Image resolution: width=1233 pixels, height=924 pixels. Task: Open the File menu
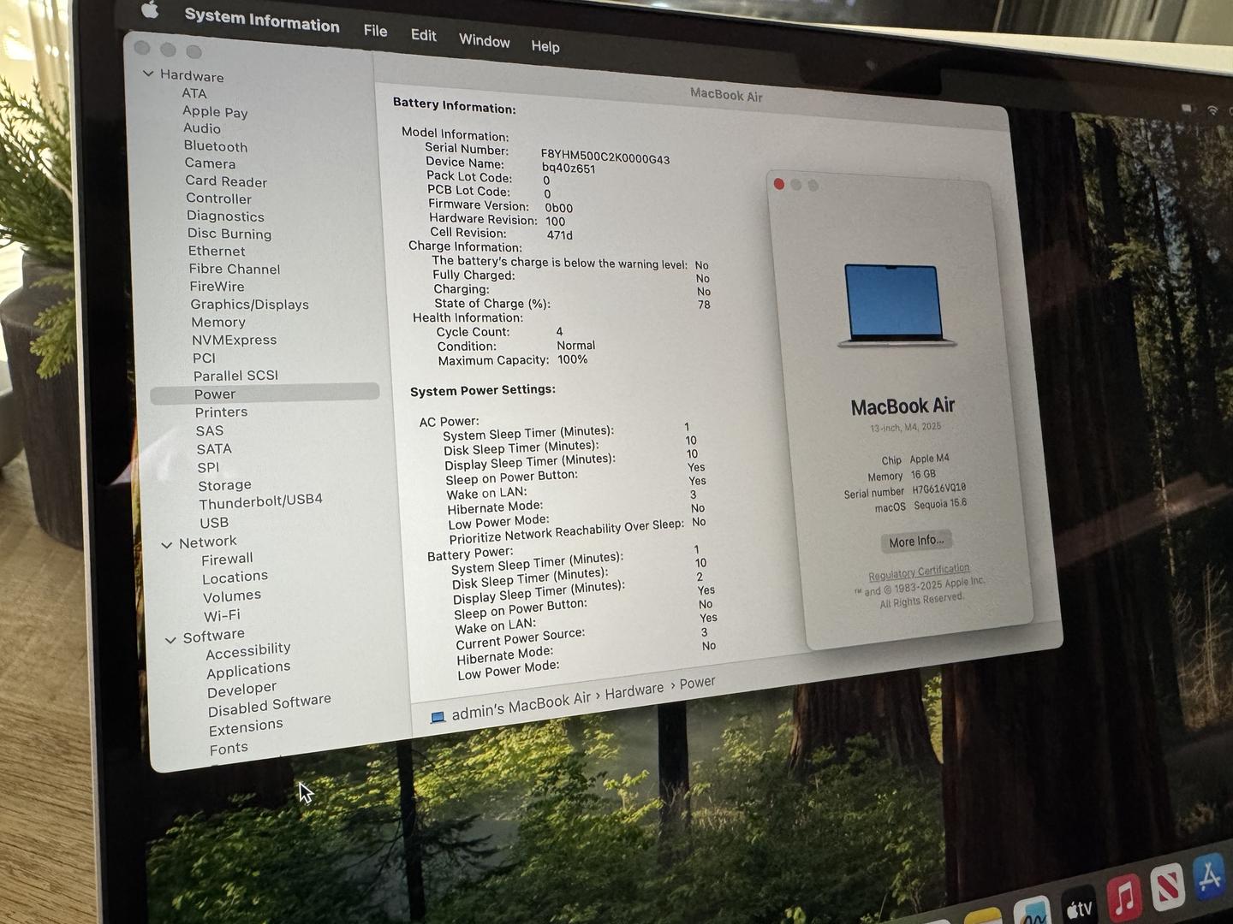(375, 31)
